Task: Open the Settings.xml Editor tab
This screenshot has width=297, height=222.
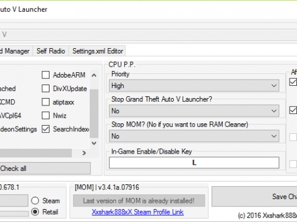Action: tap(98, 51)
